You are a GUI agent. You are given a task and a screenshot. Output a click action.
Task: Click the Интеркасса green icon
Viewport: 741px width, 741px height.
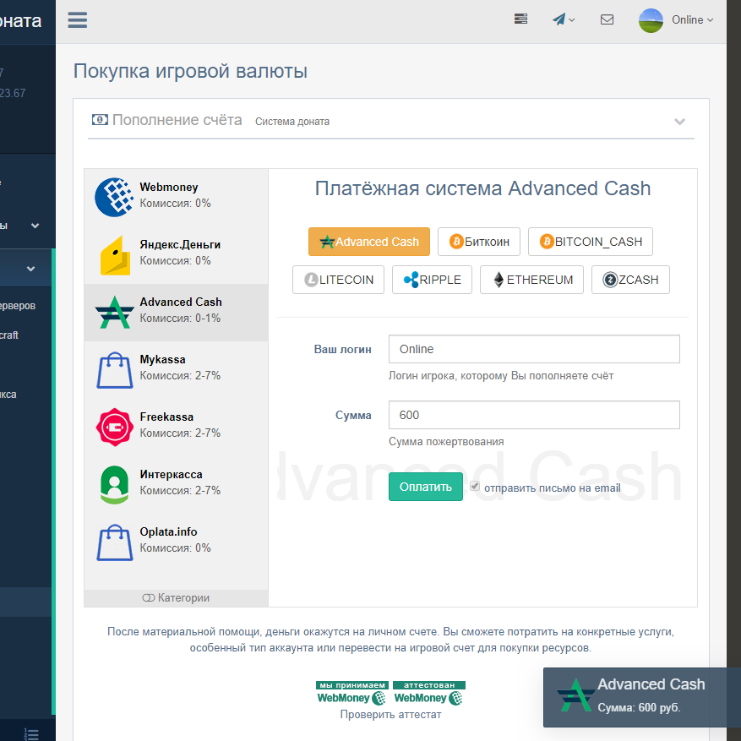(114, 484)
